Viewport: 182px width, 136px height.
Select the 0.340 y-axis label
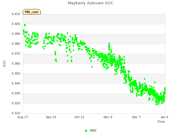[x=16, y=84]
